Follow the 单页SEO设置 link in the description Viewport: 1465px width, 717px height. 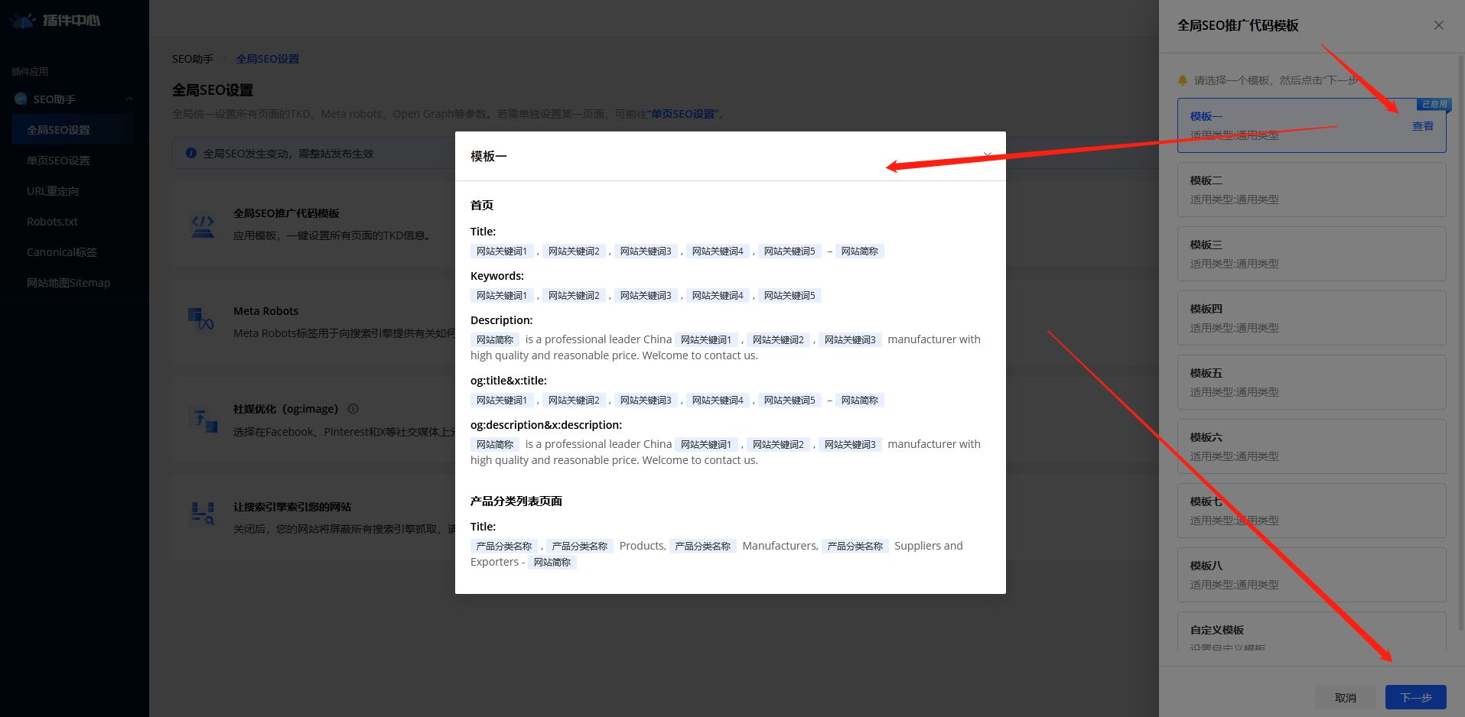tap(683, 114)
